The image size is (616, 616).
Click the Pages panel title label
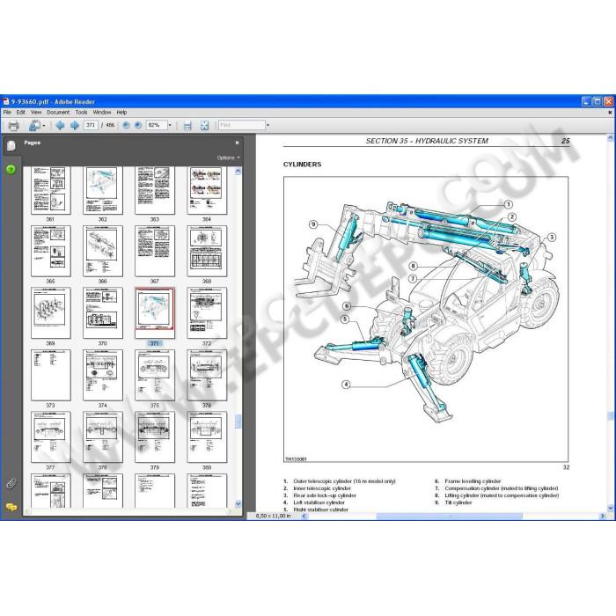(x=33, y=143)
